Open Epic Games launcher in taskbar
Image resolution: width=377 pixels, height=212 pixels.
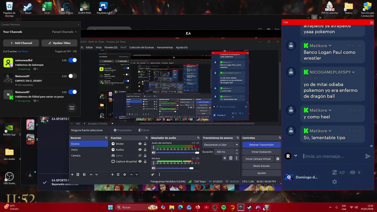(x=241, y=207)
